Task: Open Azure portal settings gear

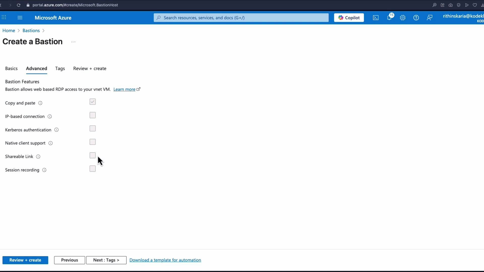Action: pos(403,18)
